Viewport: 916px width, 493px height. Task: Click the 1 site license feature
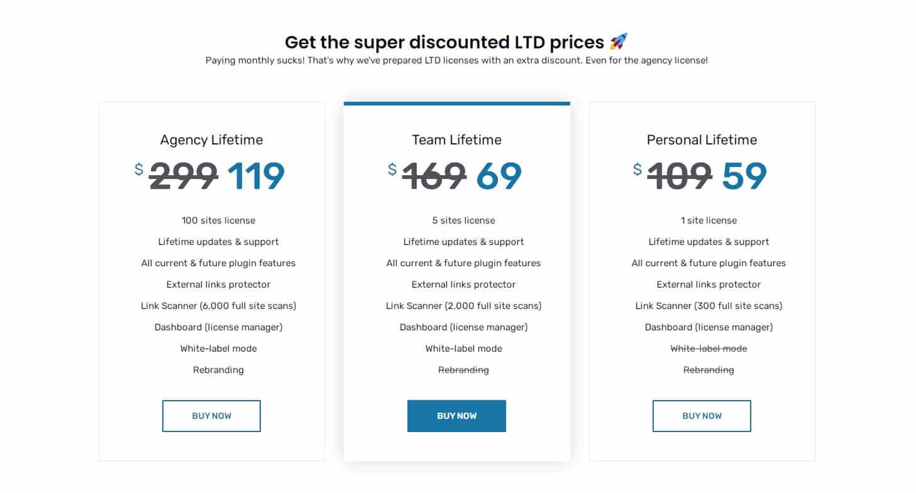709,220
